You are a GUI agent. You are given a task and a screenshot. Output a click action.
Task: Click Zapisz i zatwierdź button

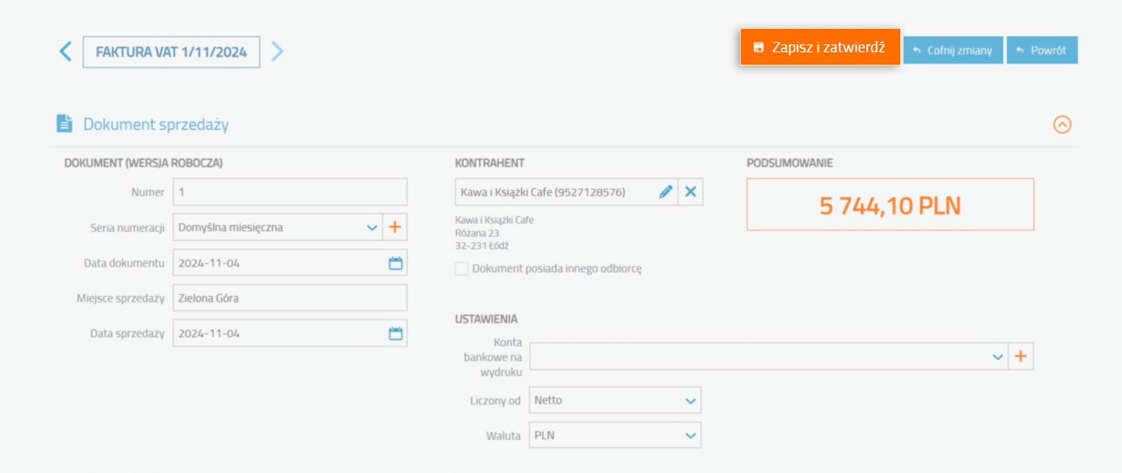(x=820, y=47)
